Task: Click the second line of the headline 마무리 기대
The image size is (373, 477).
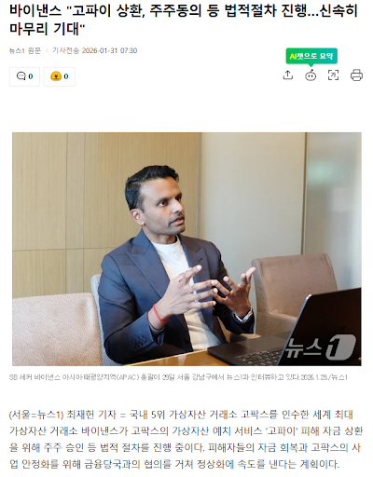Action: pyautogui.click(x=48, y=29)
